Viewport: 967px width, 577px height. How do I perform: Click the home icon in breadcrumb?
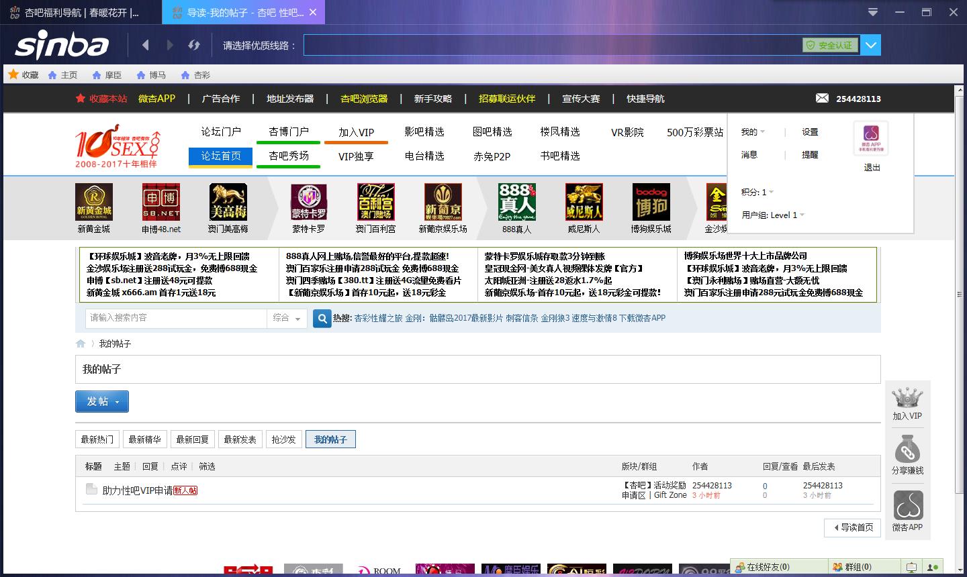pyautogui.click(x=81, y=344)
